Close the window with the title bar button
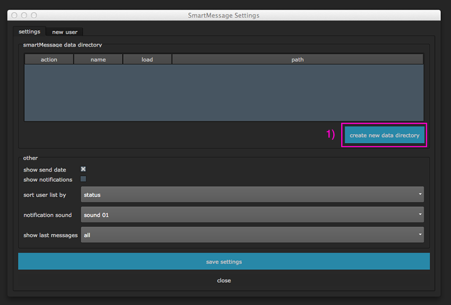This screenshot has height=305, width=451. (14, 15)
